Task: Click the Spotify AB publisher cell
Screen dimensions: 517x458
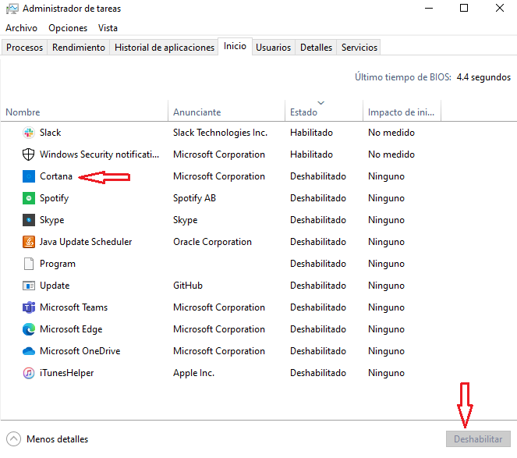Action: coord(194,198)
